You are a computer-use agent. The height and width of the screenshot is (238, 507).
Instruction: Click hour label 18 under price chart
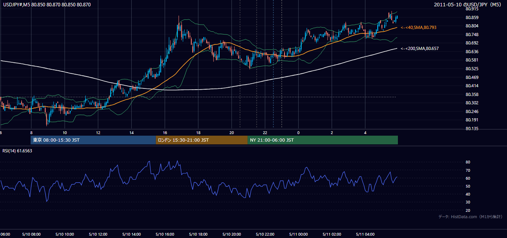tap(198, 132)
